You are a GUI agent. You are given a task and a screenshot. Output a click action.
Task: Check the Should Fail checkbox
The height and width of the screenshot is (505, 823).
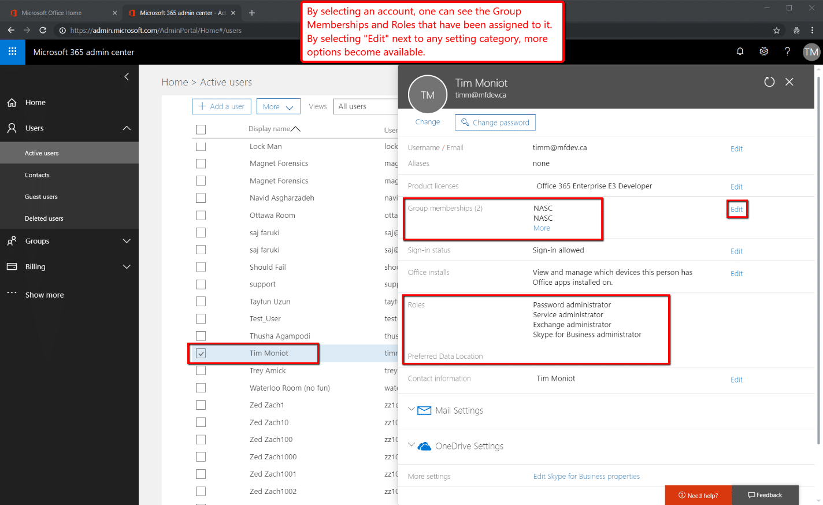click(201, 267)
